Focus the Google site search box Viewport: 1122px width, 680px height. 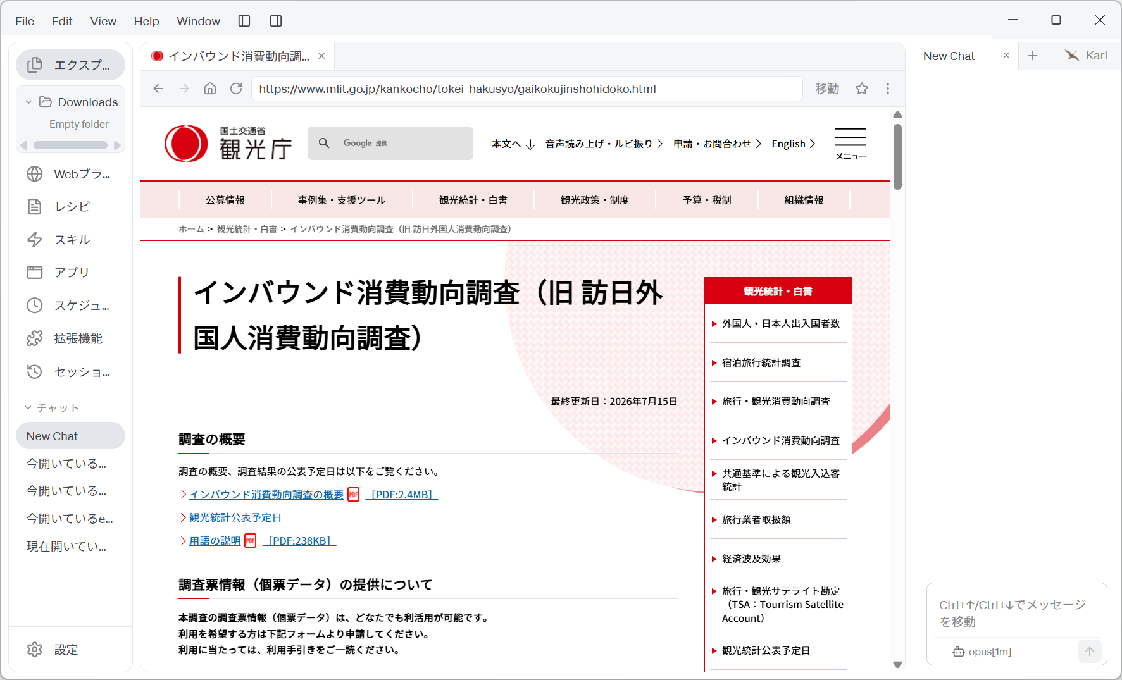[390, 143]
